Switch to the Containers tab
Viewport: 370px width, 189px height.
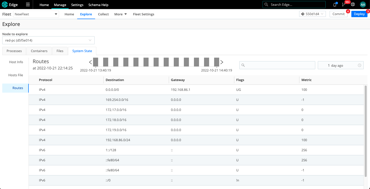click(x=39, y=51)
